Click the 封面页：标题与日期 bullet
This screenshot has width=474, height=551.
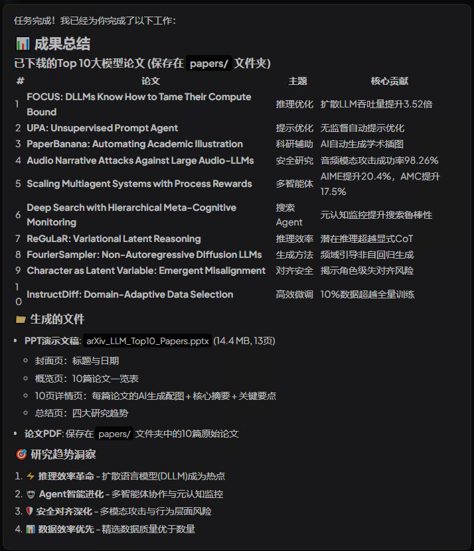coord(77,361)
